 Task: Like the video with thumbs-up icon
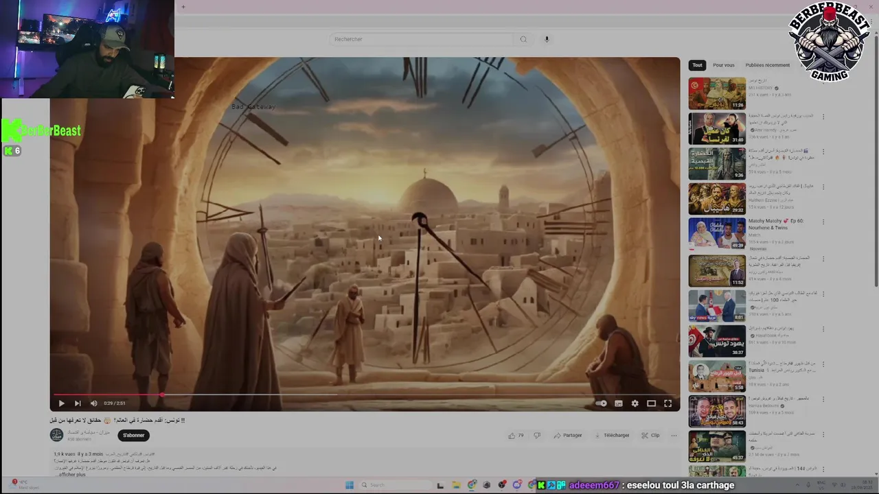[516, 435]
